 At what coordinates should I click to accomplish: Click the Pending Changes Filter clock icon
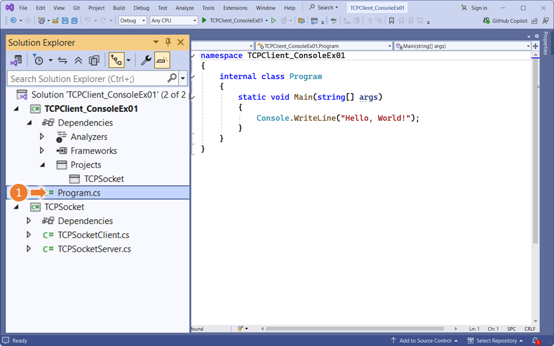[39, 60]
